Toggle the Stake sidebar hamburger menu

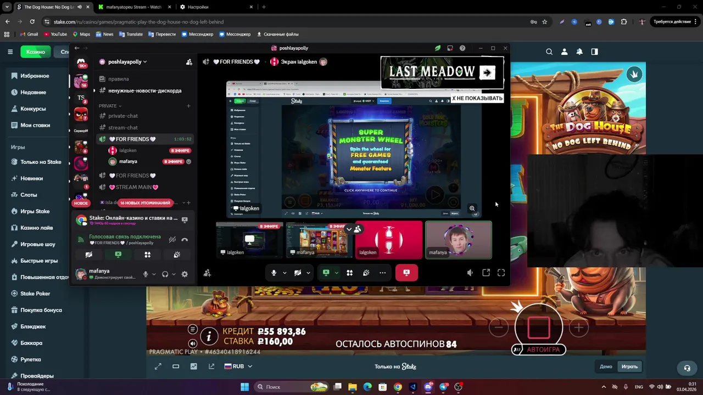coord(10,52)
